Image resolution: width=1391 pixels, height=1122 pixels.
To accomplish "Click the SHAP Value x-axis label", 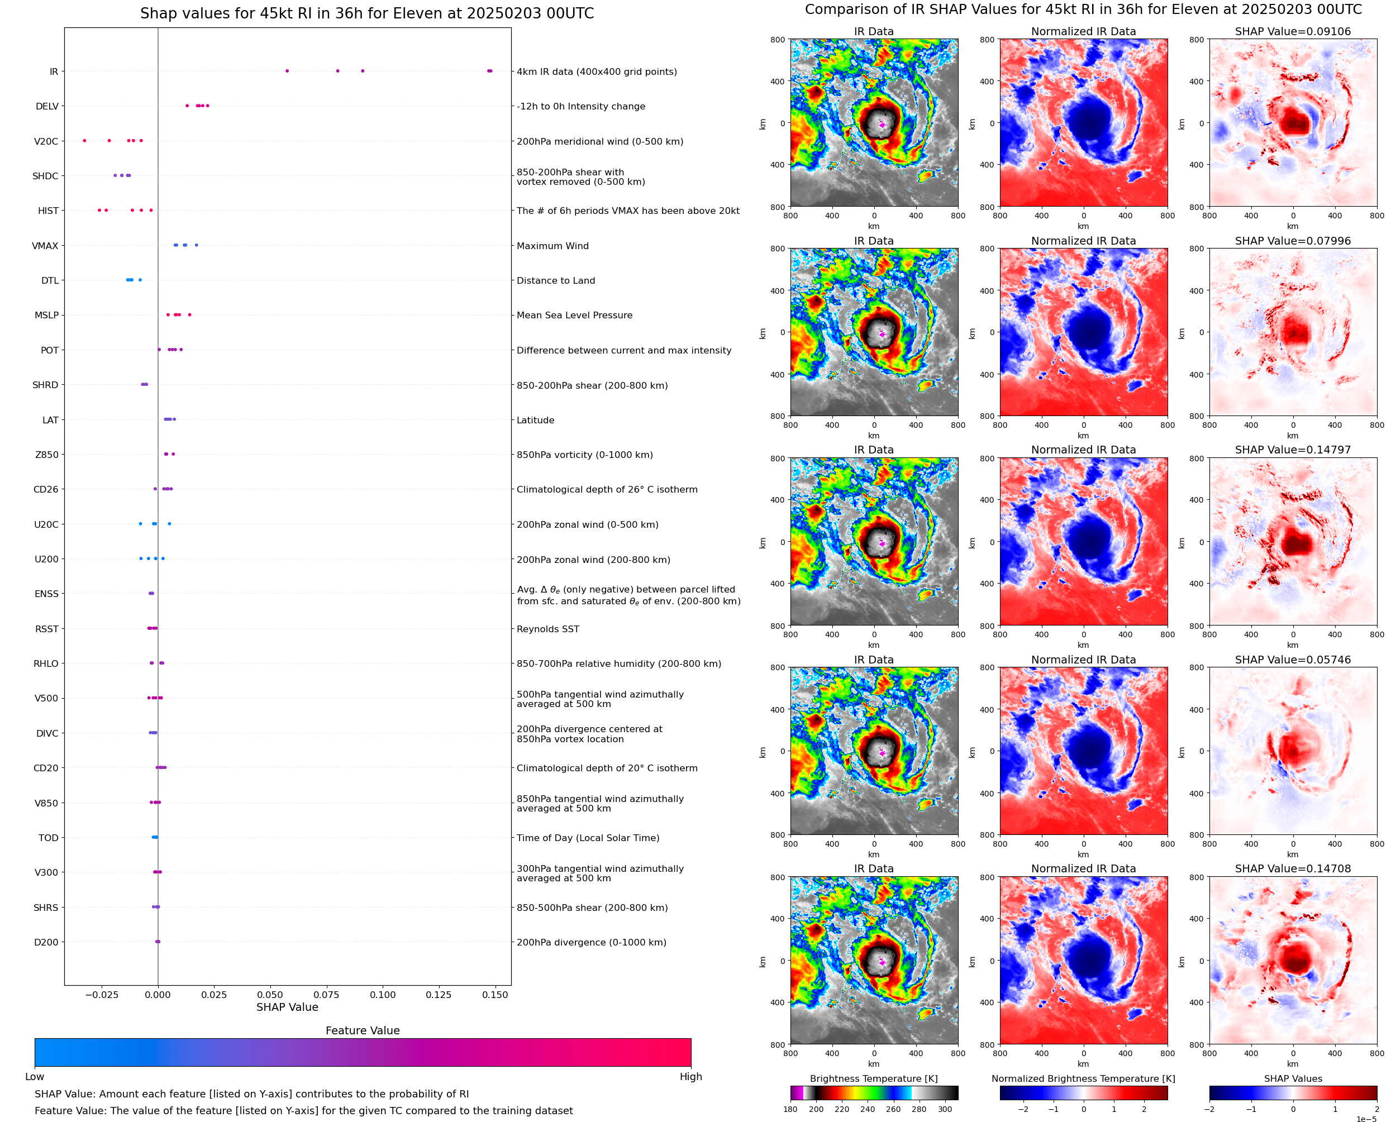I will pyautogui.click(x=287, y=1007).
